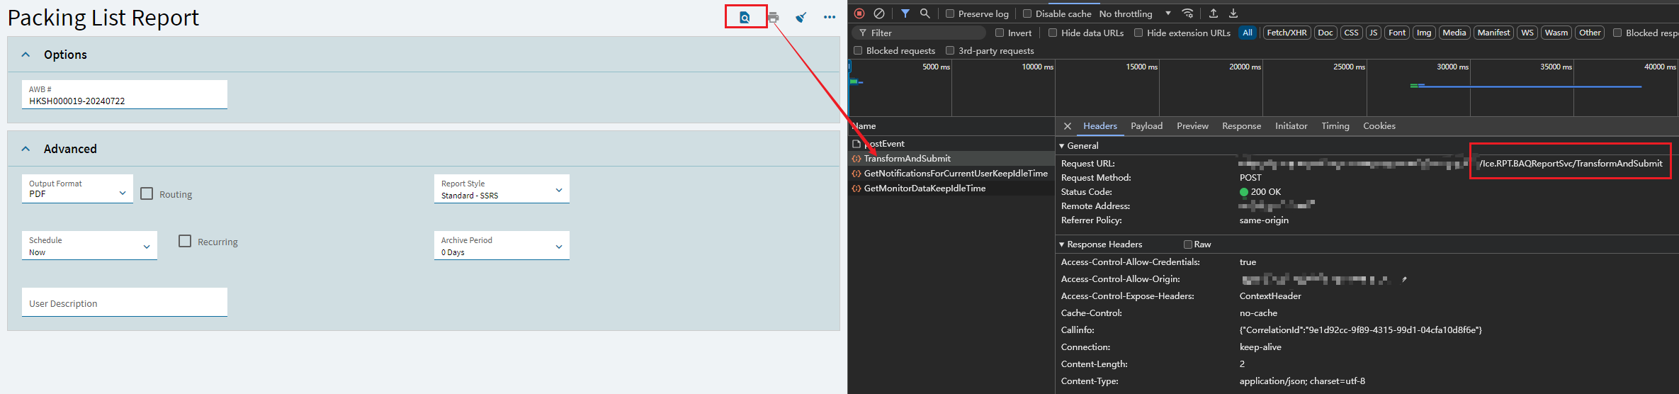Screen dimensions: 1679x394
Task: Enable Disable cache checkbox
Action: [1027, 13]
